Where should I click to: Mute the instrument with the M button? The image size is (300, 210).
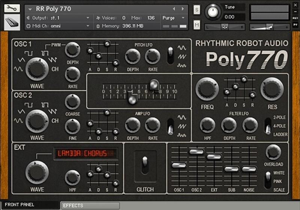[197, 25]
